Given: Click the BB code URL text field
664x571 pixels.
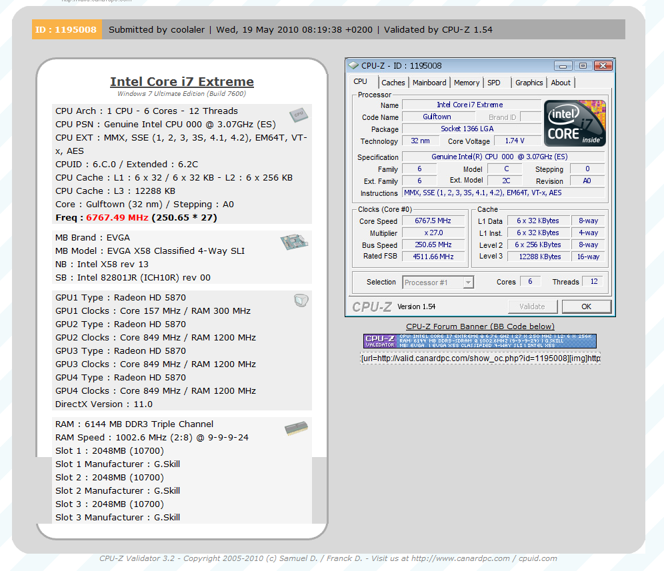Looking at the screenshot, I should tap(480, 358).
